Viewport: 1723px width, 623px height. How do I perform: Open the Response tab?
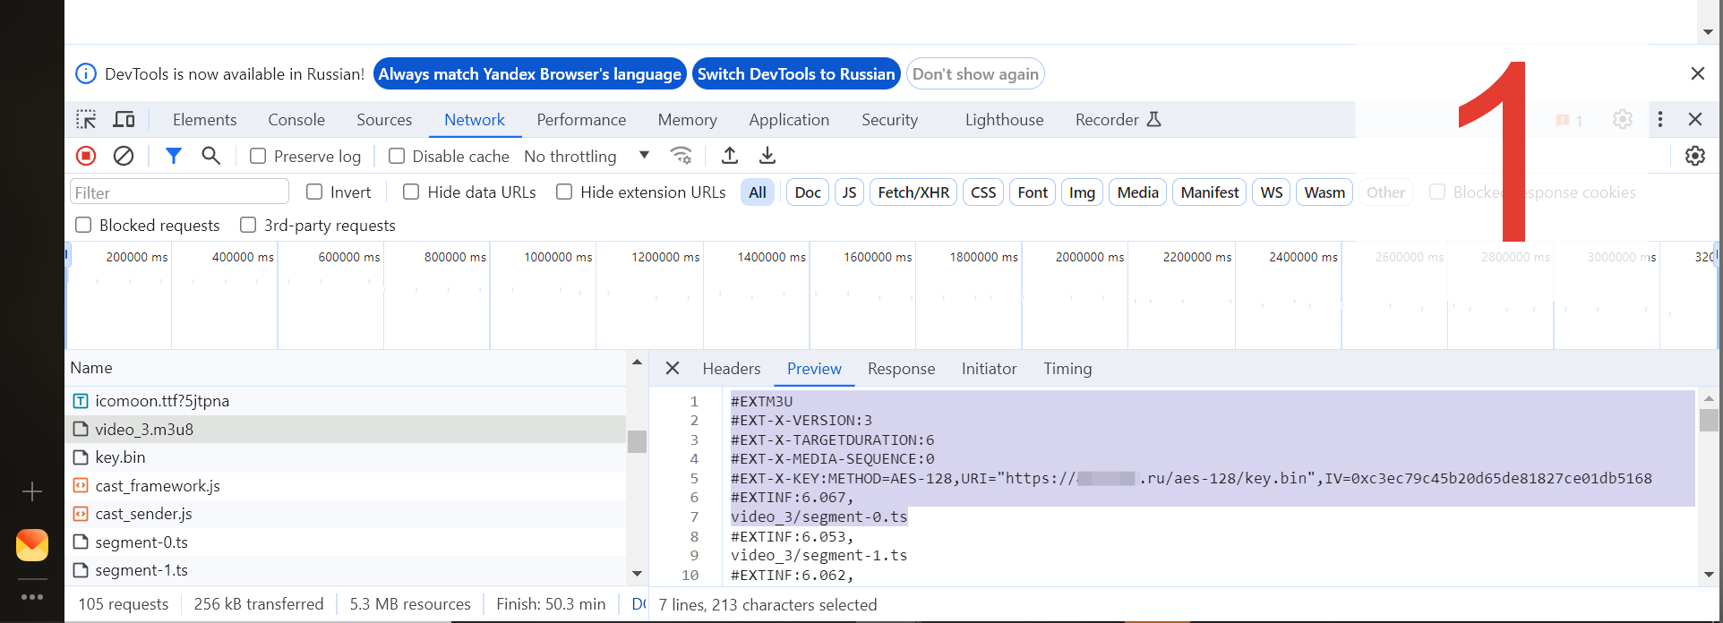point(901,369)
